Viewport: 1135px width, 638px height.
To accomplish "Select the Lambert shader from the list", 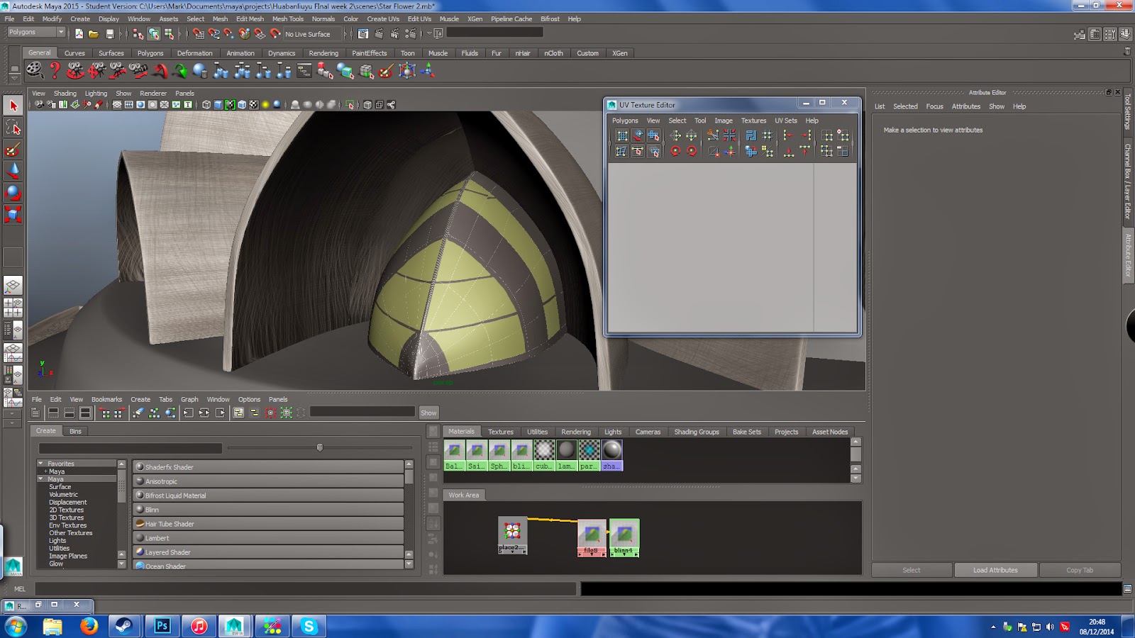I will coord(157,538).
